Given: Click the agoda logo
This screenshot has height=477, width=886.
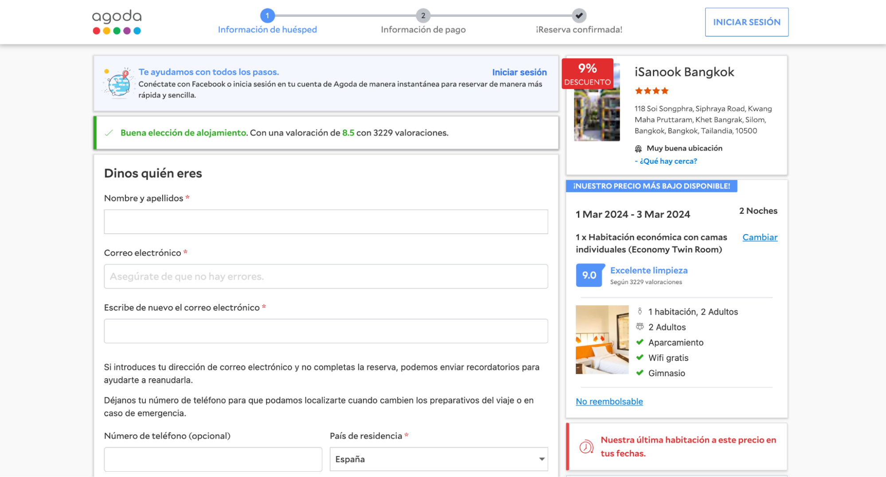Looking at the screenshot, I should coord(117,22).
